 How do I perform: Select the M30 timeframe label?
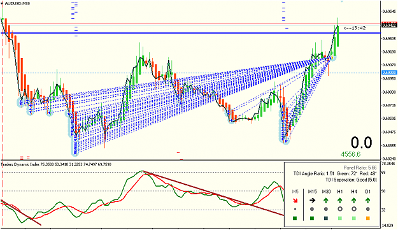point(326,192)
